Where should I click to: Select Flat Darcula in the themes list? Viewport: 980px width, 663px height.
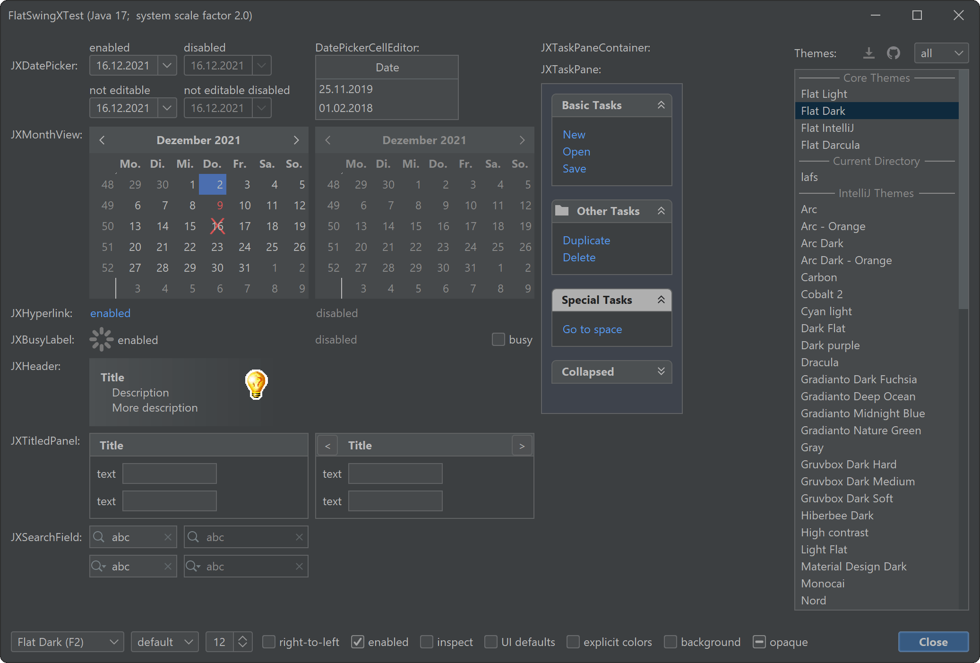(x=830, y=145)
